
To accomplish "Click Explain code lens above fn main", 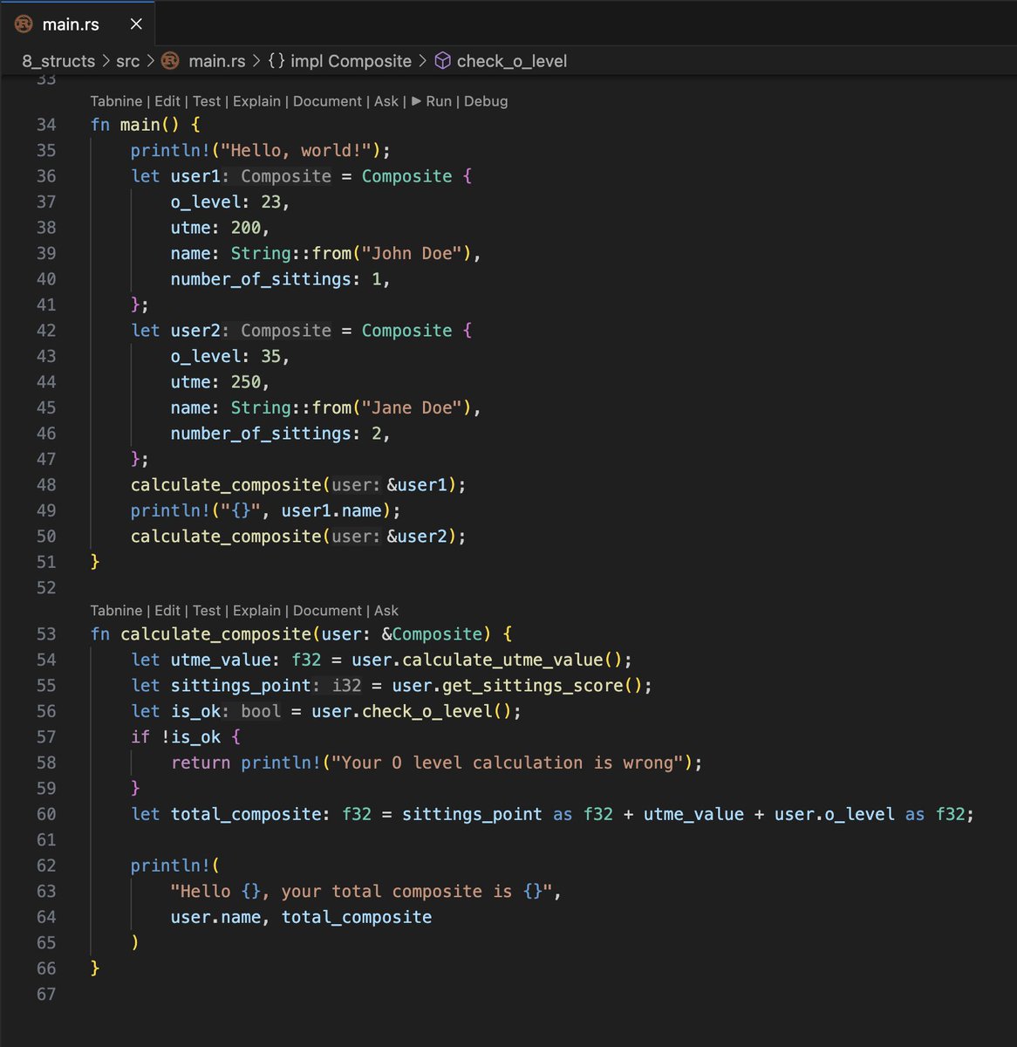I will (x=256, y=101).
